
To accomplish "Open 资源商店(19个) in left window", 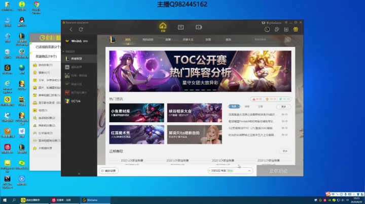I will click(x=46, y=57).
